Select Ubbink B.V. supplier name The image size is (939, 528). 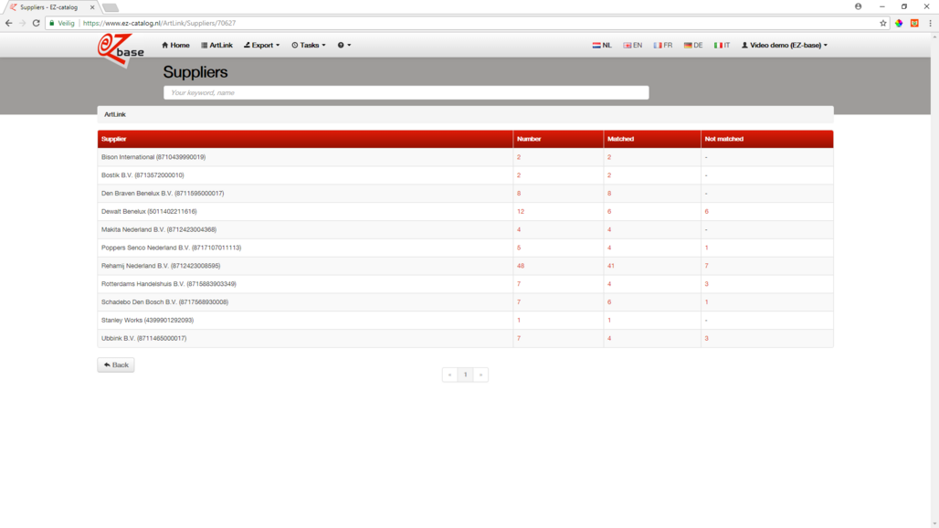pyautogui.click(x=143, y=338)
